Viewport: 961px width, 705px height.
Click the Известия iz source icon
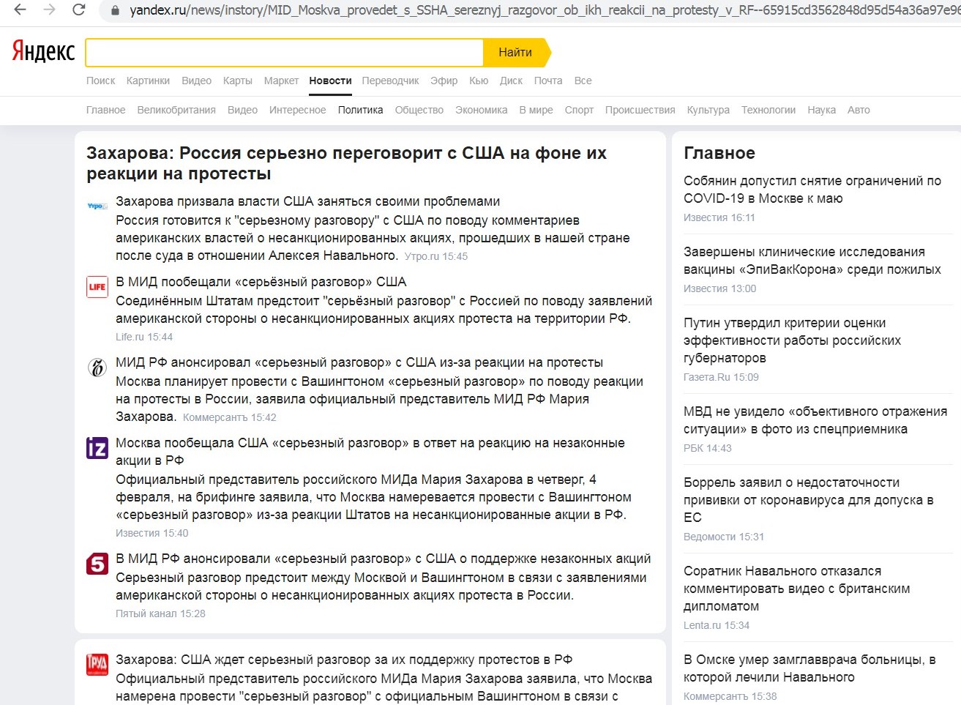click(x=97, y=447)
